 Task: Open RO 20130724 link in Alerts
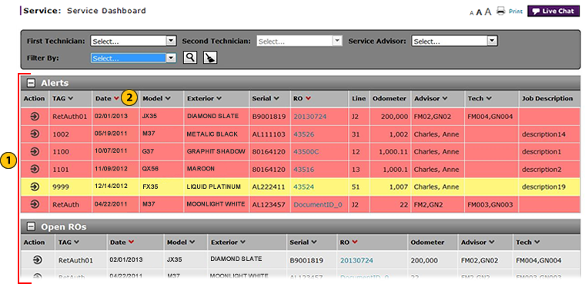(x=310, y=117)
